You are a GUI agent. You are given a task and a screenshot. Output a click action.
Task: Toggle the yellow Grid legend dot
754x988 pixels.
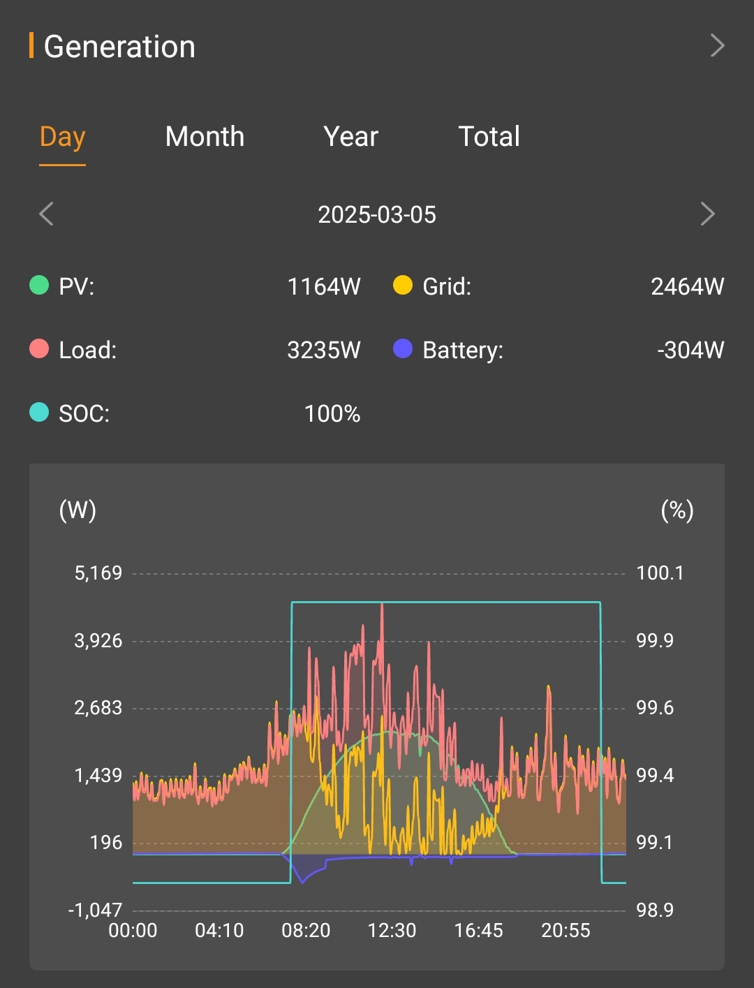(403, 285)
